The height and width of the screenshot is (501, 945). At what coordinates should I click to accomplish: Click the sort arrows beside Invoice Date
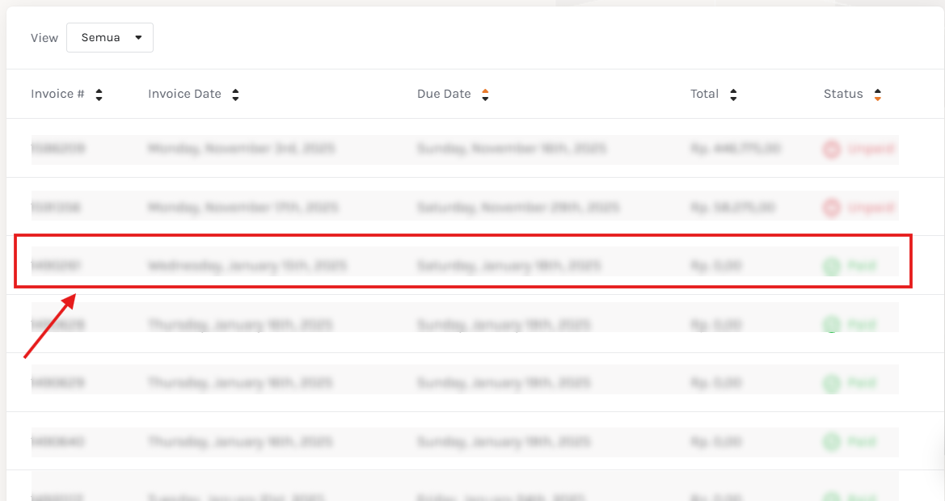coord(235,95)
